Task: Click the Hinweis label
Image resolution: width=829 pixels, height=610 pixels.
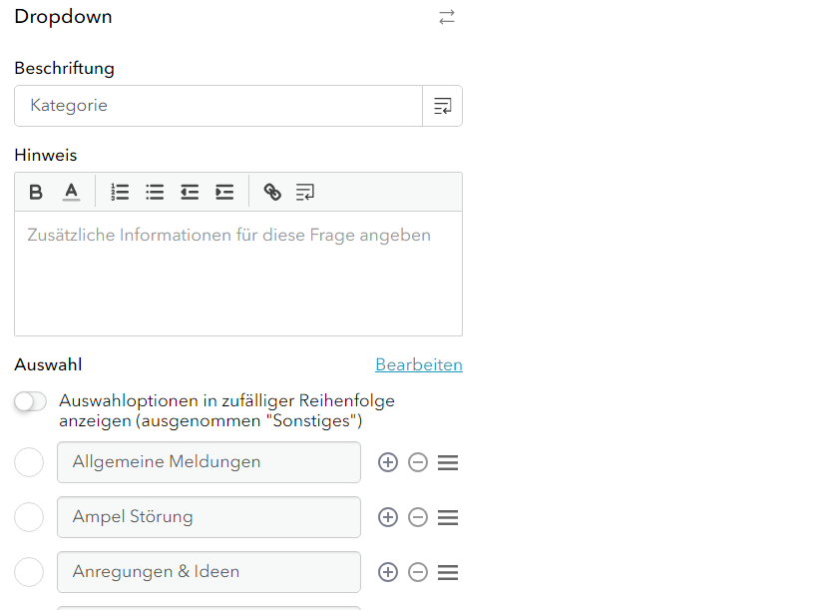Action: [x=46, y=155]
